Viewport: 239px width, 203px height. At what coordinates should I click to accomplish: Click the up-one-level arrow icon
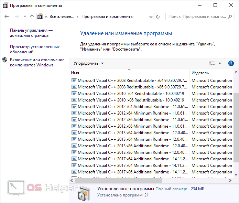click(x=32, y=17)
